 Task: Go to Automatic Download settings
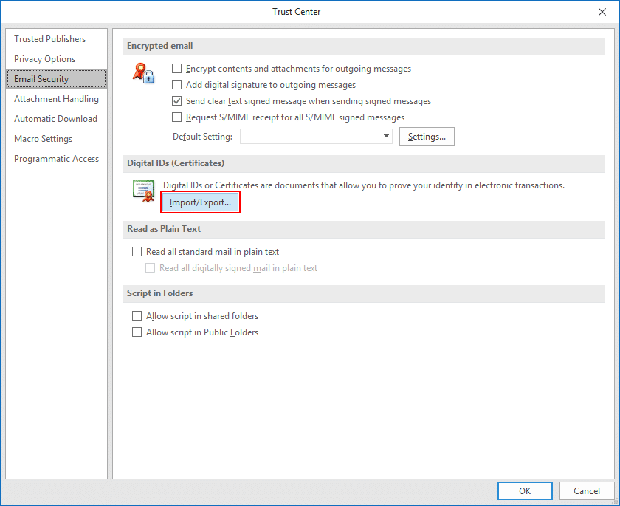55,119
